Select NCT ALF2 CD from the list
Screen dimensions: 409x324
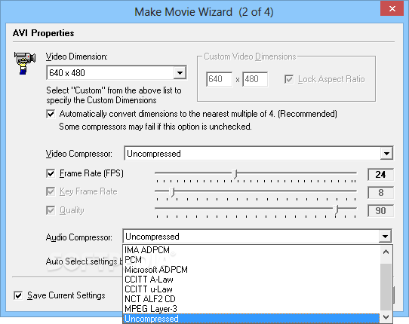[251, 299]
